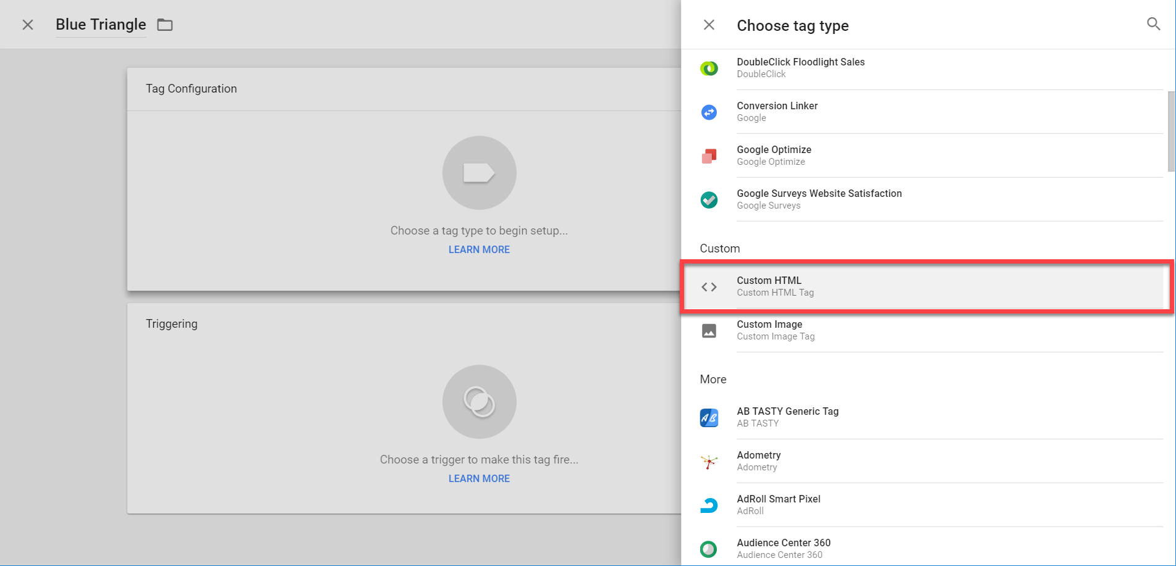Open Learn More link under Tag Configuration

click(479, 249)
